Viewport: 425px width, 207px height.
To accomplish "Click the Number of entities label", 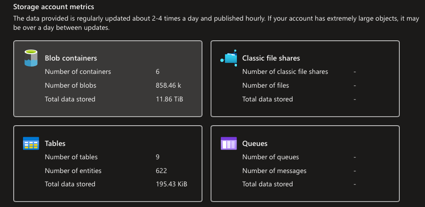I will point(73,171).
